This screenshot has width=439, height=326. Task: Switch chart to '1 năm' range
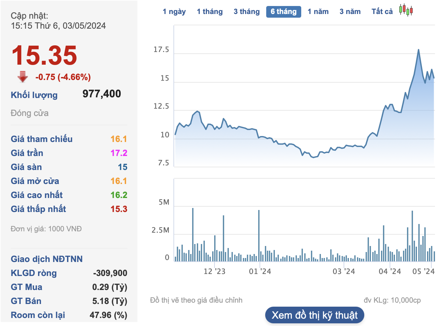click(x=318, y=12)
